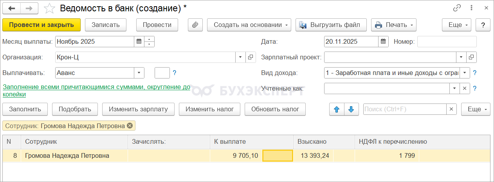The height and width of the screenshot is (182, 494).
Task: Show help for Вид дохода field
Action: coord(474,73)
